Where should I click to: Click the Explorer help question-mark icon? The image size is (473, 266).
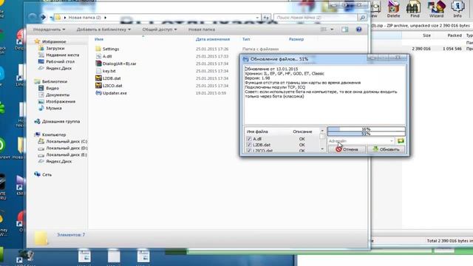[x=358, y=30]
